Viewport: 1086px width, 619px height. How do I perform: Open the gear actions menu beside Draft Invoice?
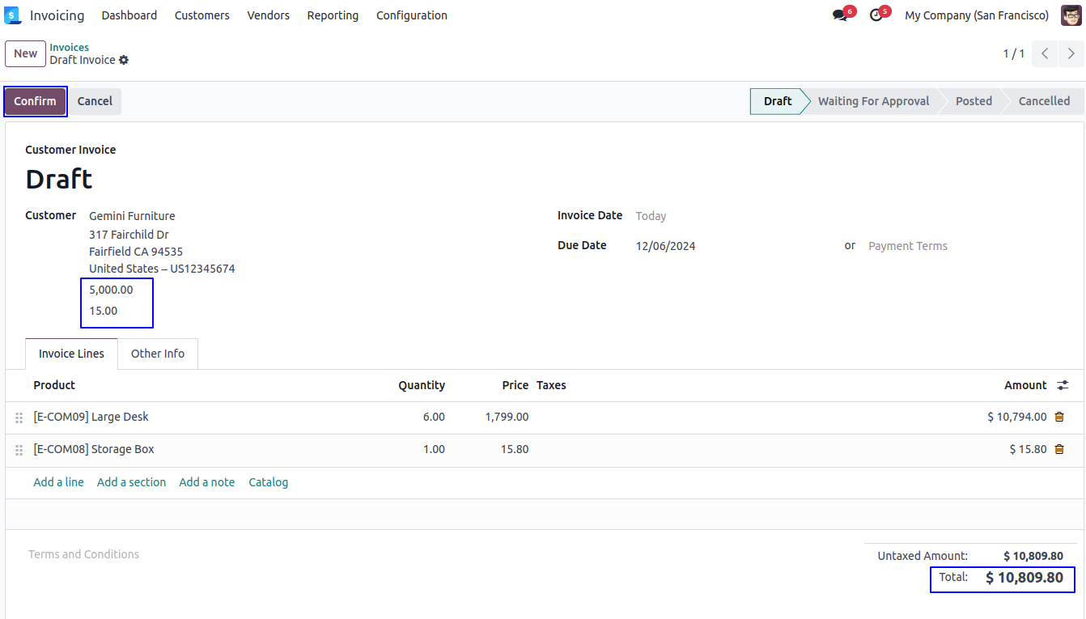124,61
